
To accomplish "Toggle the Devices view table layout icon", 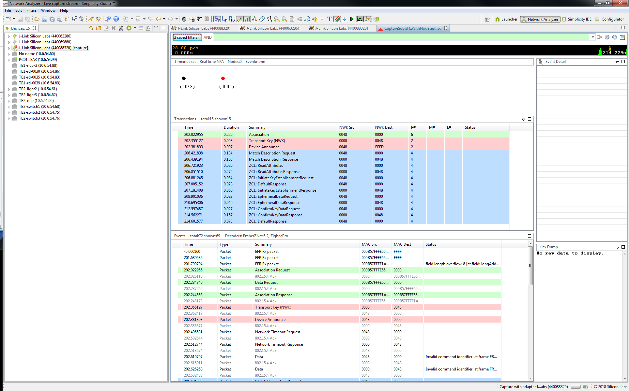I will pos(141,28).
